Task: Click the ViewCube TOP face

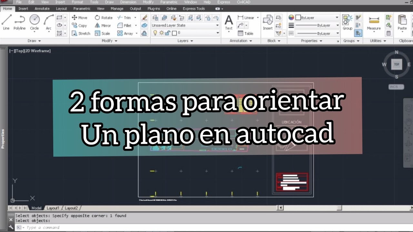Action: click(397, 64)
